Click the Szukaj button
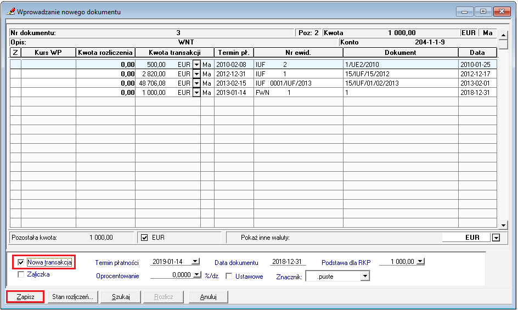Image resolution: width=518 pixels, height=310 pixels. point(121,297)
